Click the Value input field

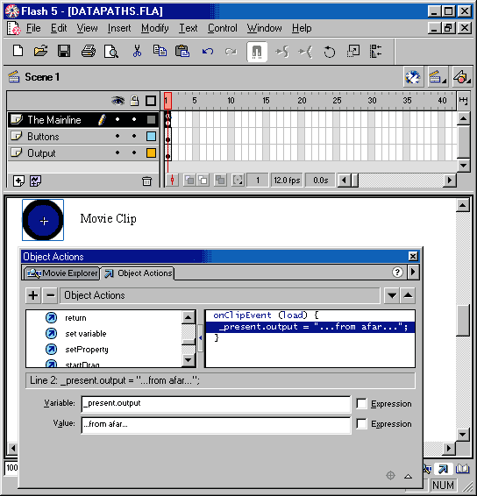216,425
